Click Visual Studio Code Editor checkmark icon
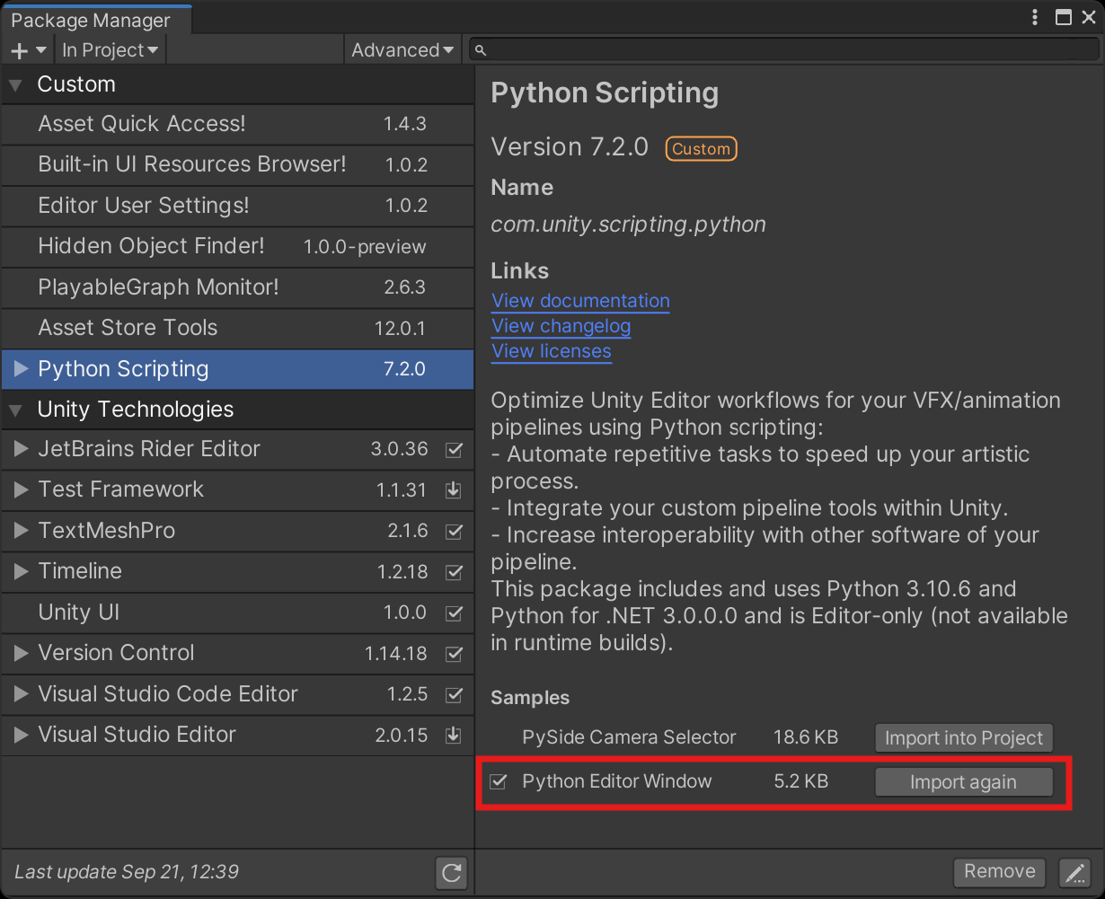This screenshot has height=899, width=1105. click(x=454, y=694)
